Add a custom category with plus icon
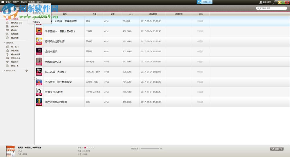Viewport: 290px width, 157px height. pos(27,71)
